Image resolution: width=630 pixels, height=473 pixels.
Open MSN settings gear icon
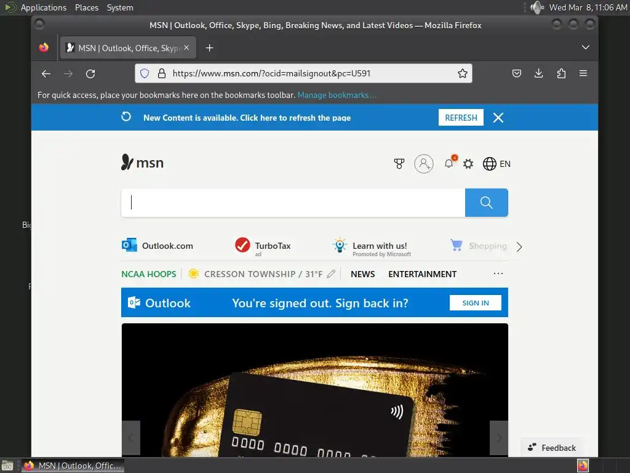(468, 164)
